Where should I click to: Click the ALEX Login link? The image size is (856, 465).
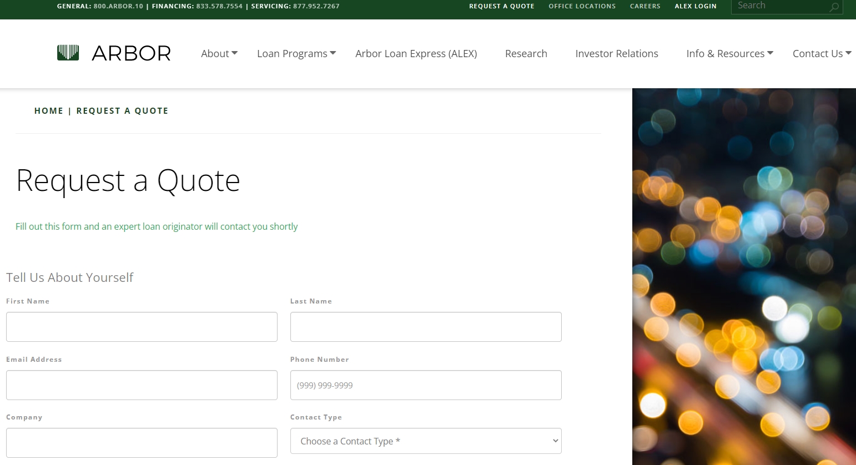695,6
